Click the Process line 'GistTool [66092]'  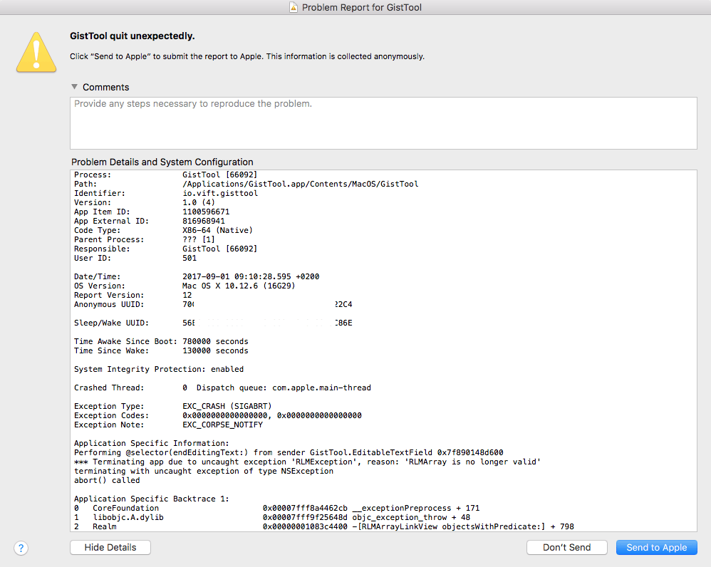click(x=220, y=175)
